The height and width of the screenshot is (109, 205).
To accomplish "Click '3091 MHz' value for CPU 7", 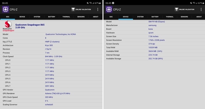I will (x=49, y=86).
